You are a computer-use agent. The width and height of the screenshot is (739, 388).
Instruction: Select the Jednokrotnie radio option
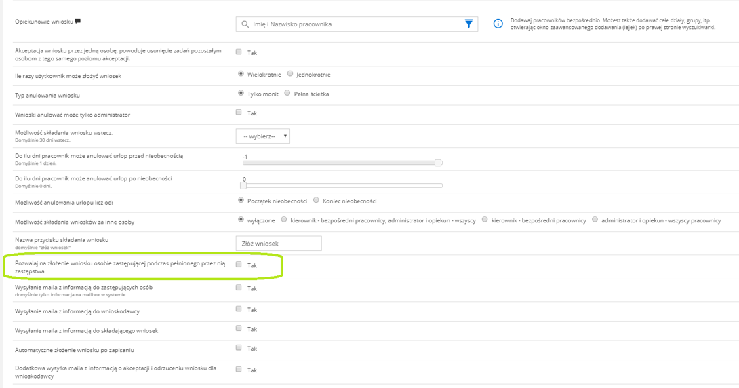pos(290,73)
